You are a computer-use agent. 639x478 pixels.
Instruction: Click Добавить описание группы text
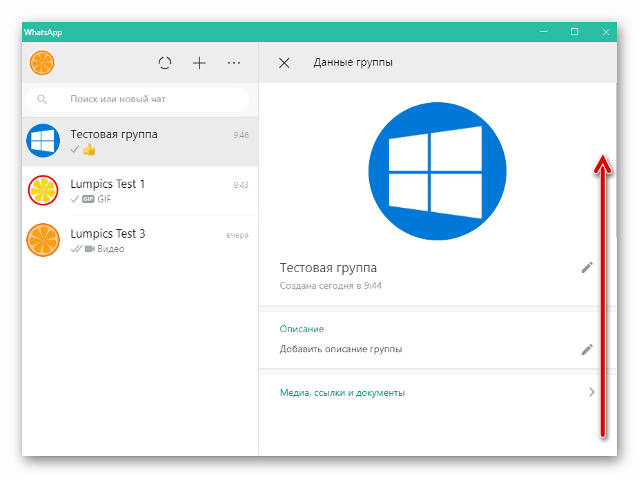[341, 350]
